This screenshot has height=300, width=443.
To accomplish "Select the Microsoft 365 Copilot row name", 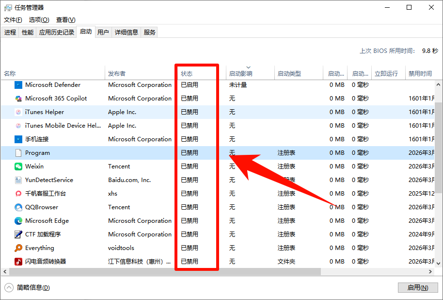I will tap(56, 99).
